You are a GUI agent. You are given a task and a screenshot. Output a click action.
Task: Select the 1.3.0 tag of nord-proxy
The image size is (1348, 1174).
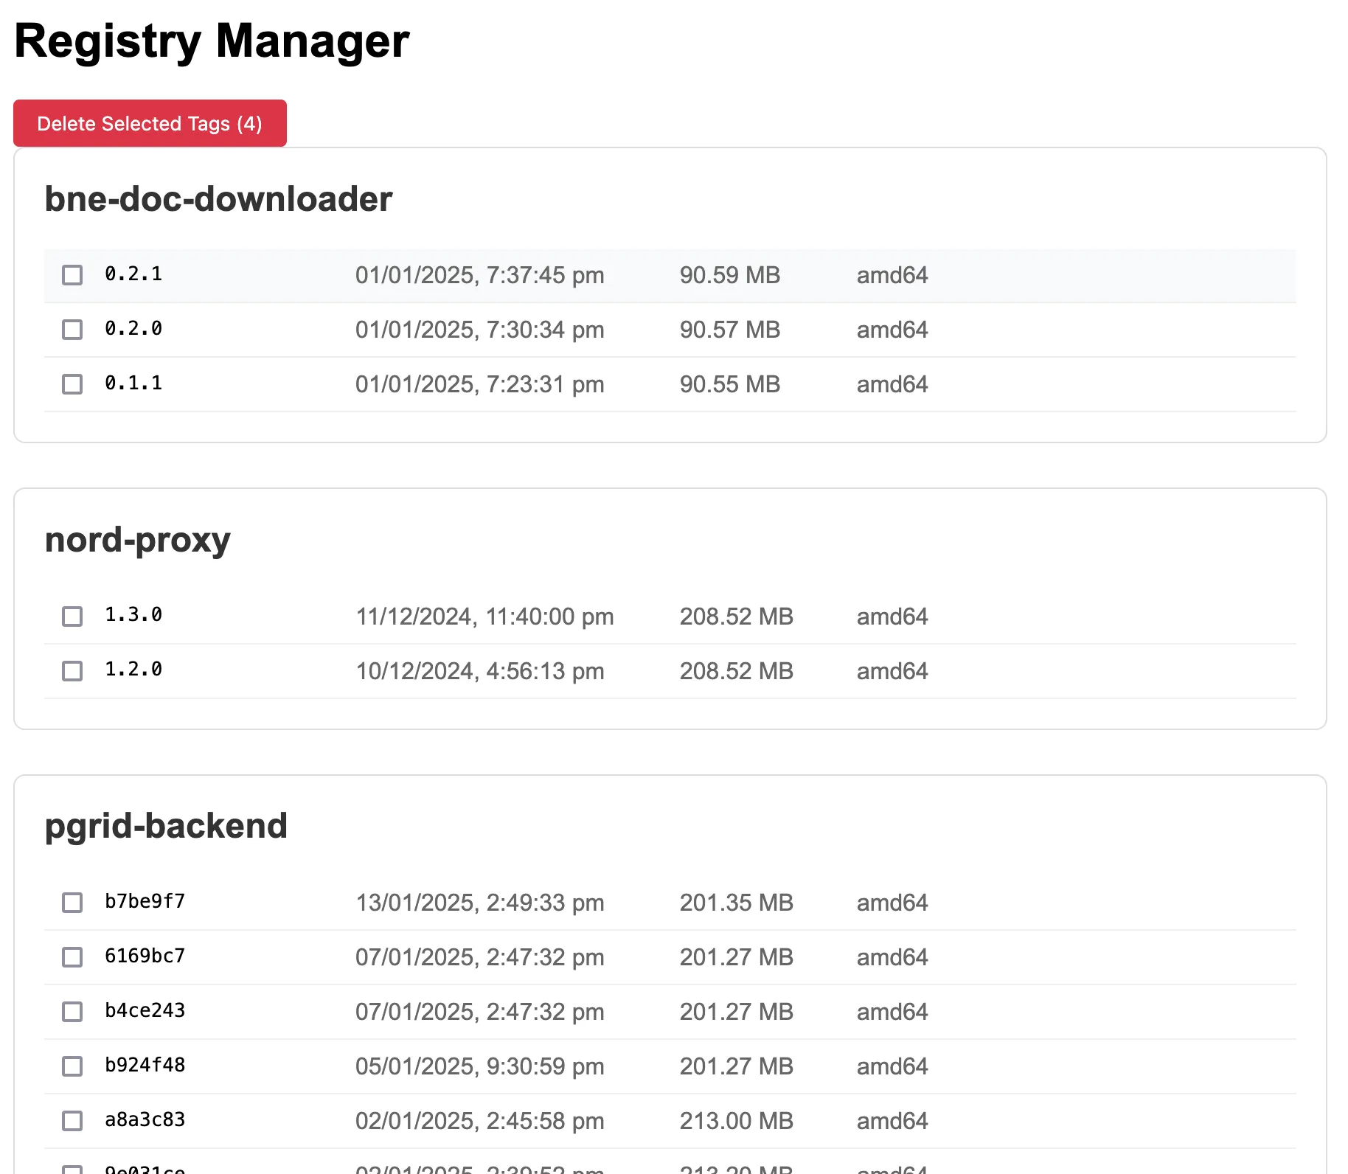72,616
